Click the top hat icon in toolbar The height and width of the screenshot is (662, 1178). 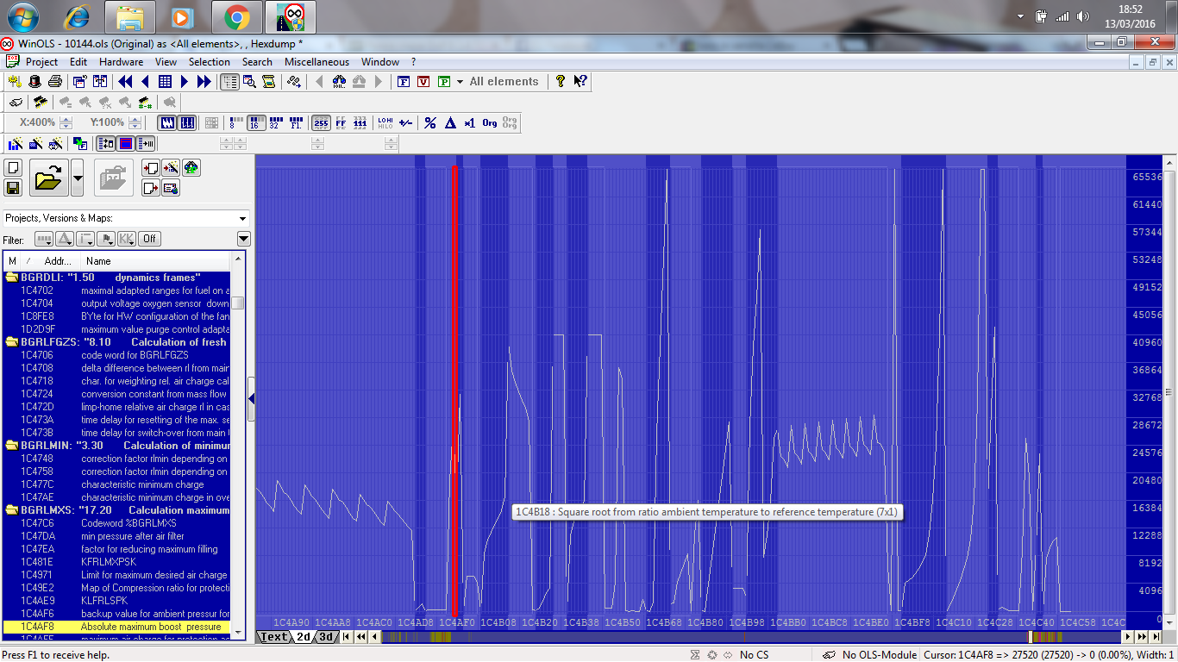(x=34, y=81)
